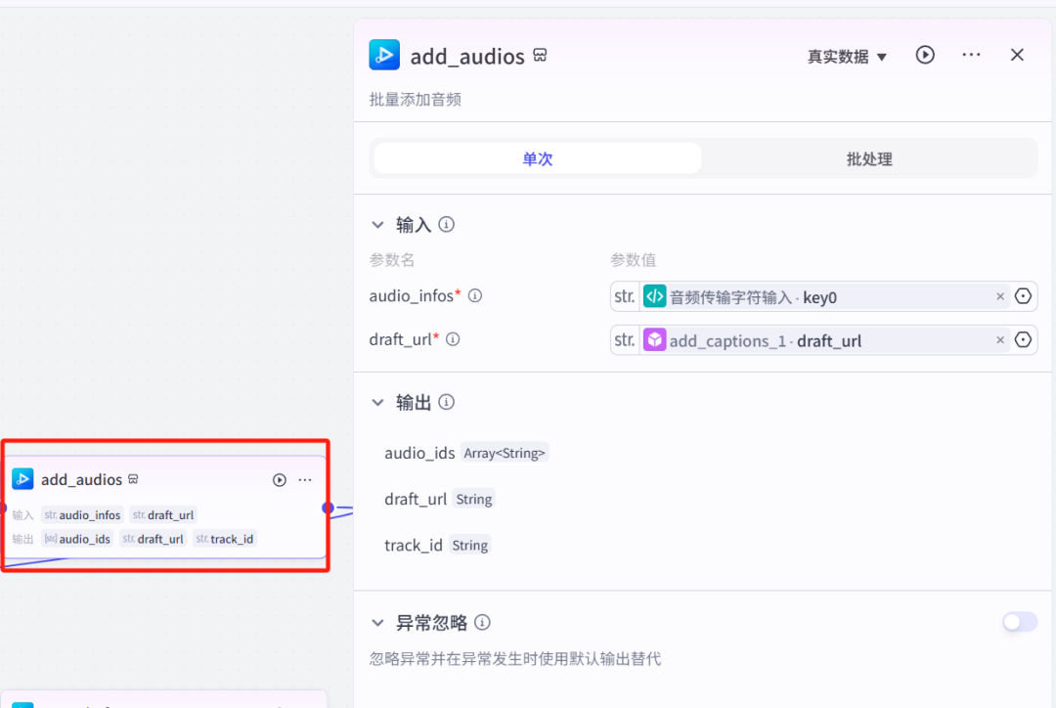Click the add_audios plugin icon in the panel header
Viewport: 1056px width, 708px height.
(x=384, y=55)
